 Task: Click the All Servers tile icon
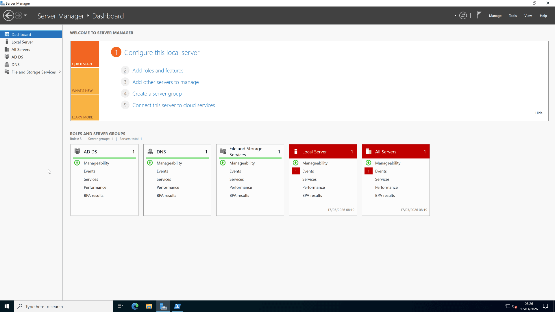(x=369, y=151)
